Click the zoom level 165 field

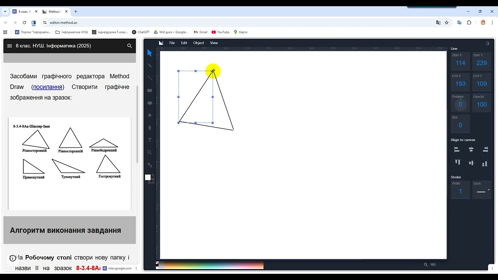(433, 264)
